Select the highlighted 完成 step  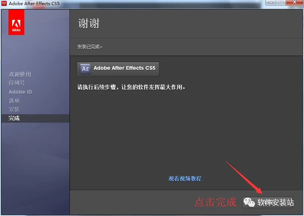(x=35, y=118)
